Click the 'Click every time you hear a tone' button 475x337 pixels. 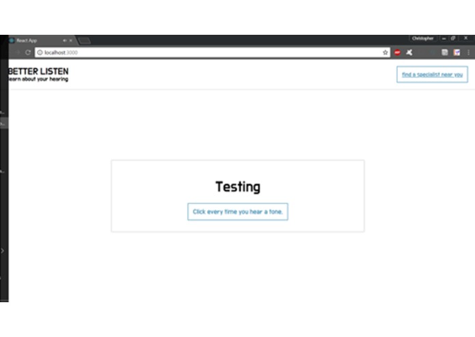(x=238, y=211)
